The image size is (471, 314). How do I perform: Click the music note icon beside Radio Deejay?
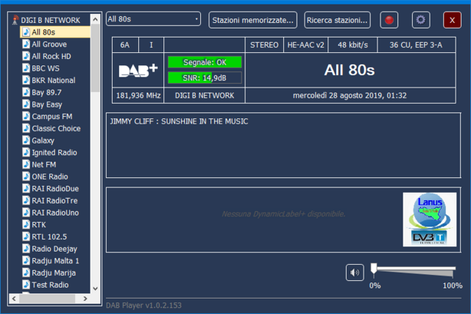(x=26, y=249)
